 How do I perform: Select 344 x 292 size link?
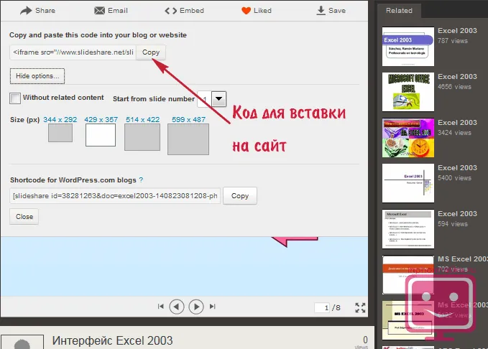pos(60,119)
